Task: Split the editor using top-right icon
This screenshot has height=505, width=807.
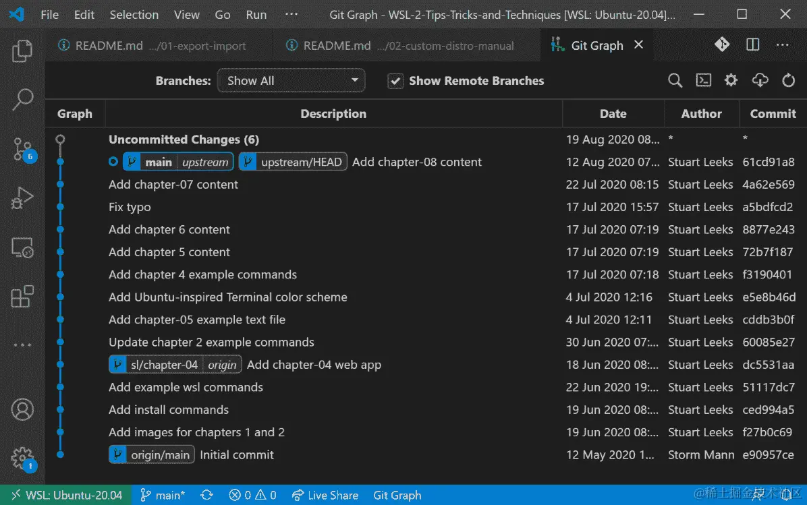Action: [752, 44]
